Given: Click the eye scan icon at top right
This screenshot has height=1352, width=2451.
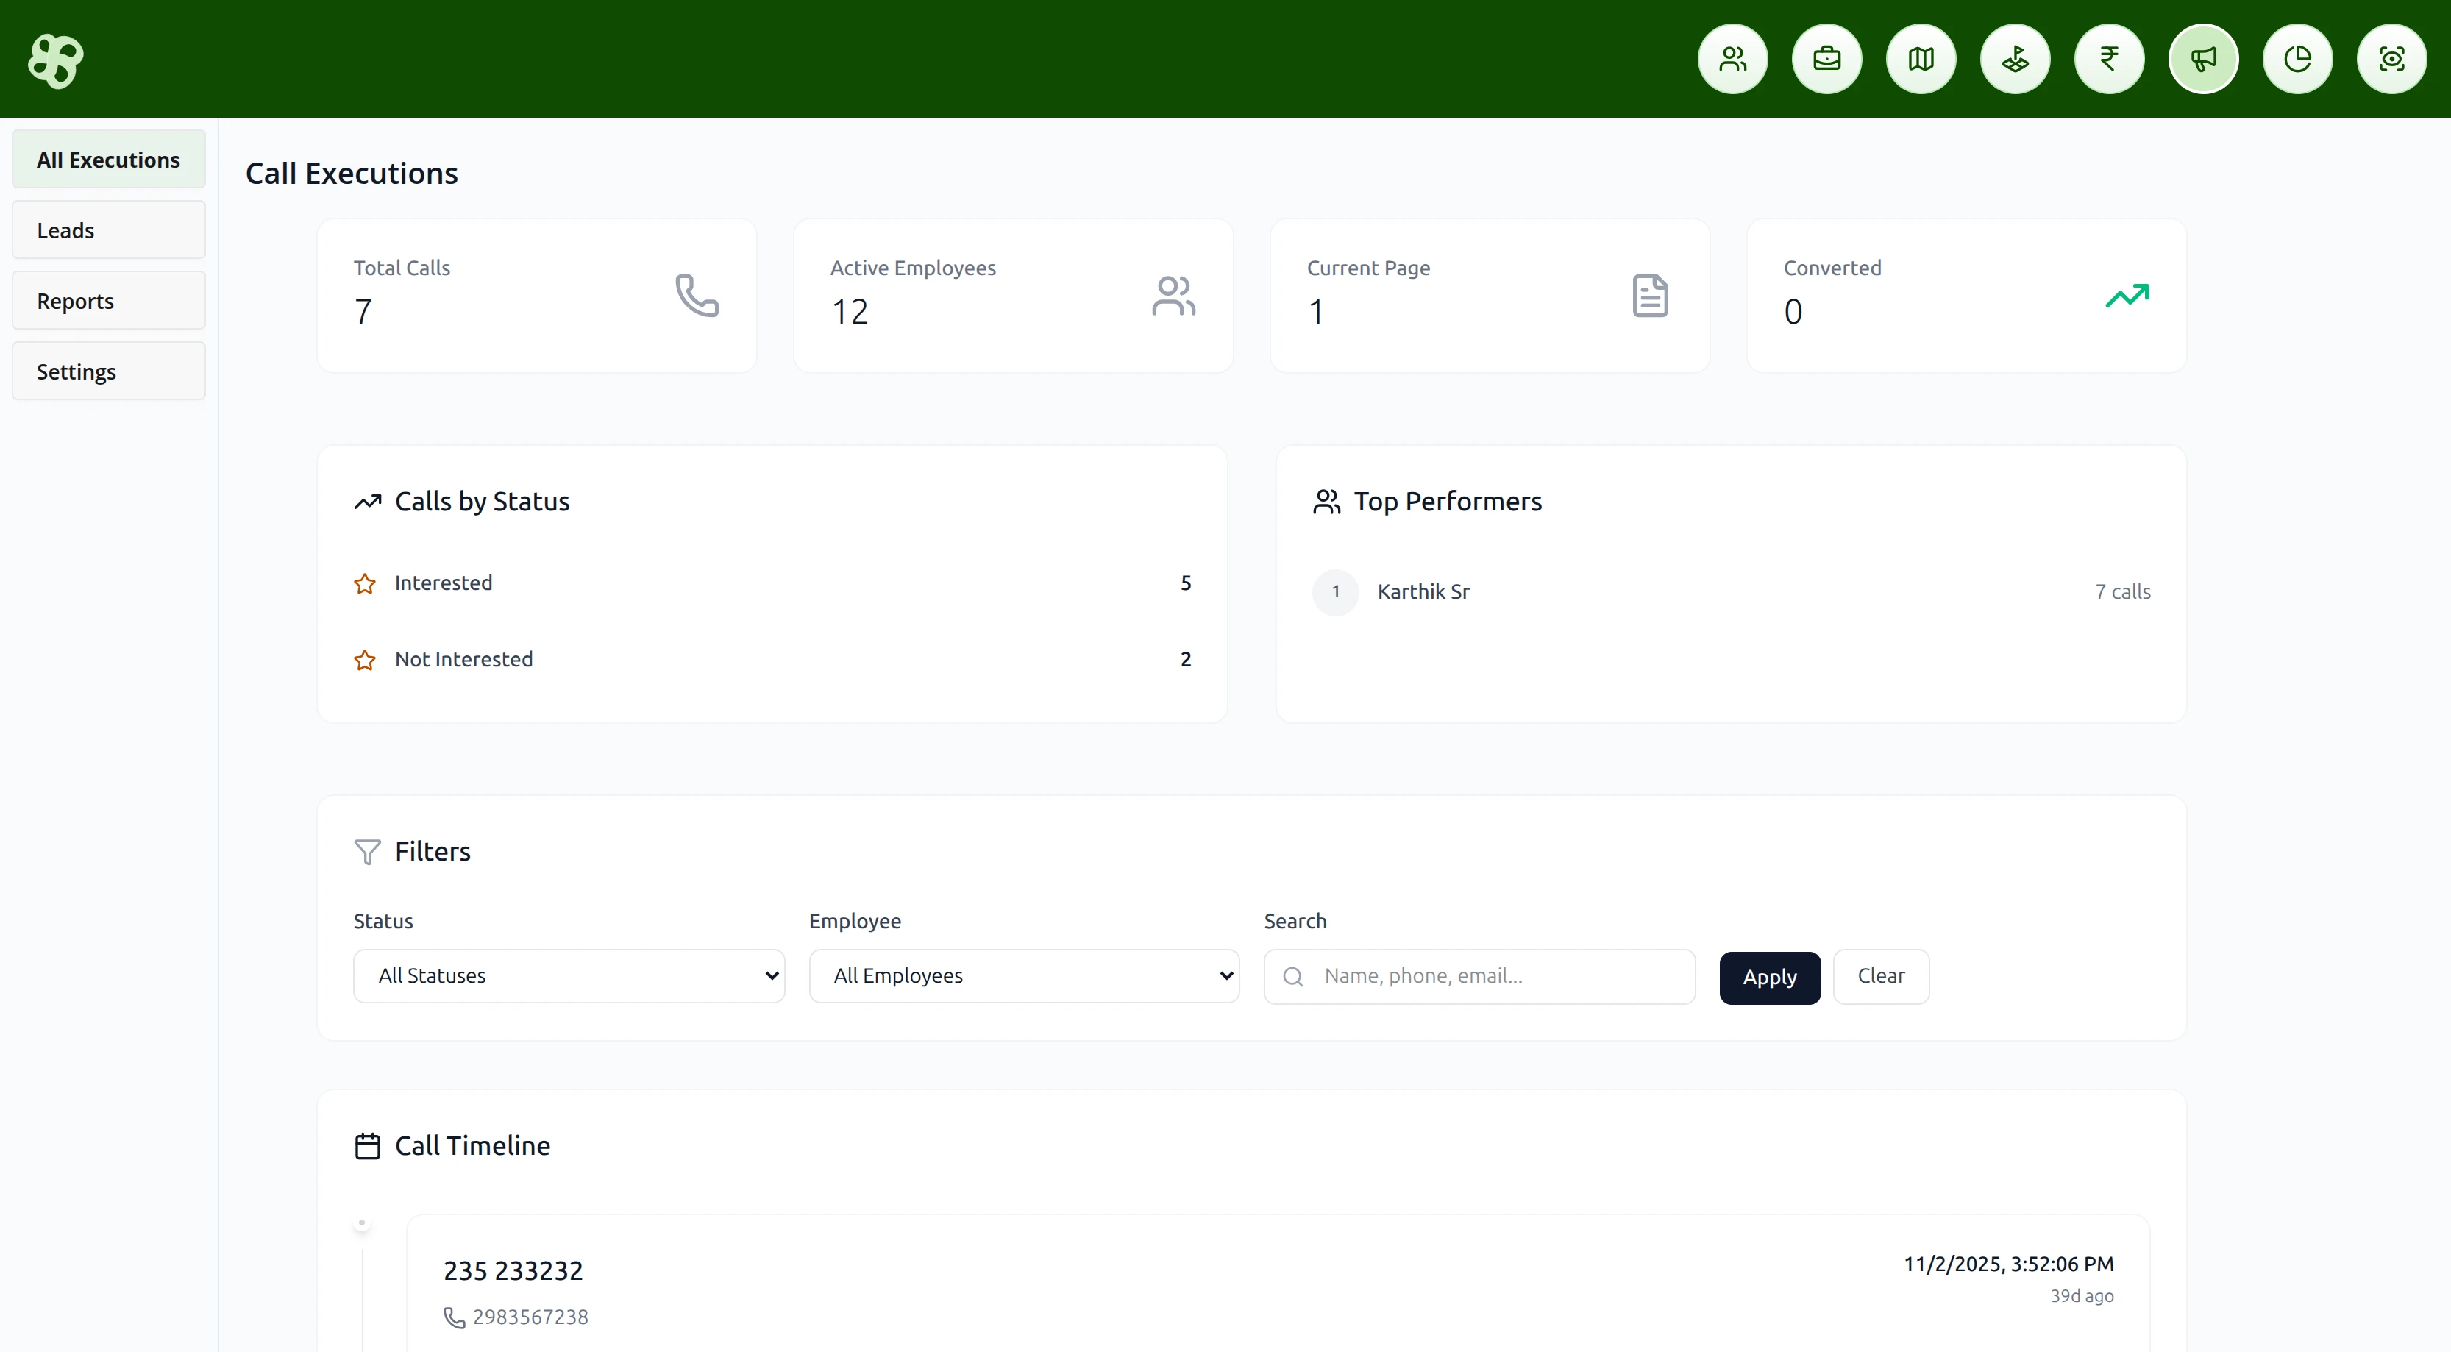Looking at the screenshot, I should (x=2392, y=59).
